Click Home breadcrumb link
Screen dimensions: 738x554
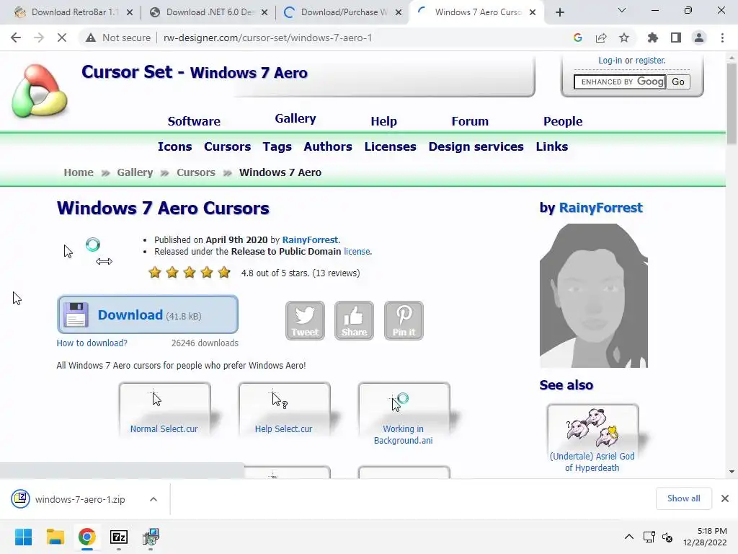click(x=79, y=172)
